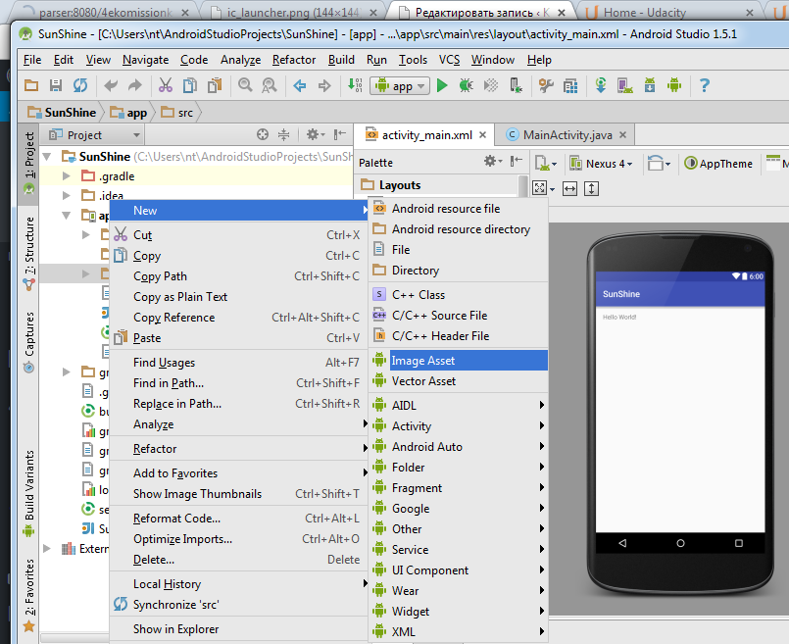Click Save All toolbar icon
Image resolution: width=789 pixels, height=644 pixels.
55,85
